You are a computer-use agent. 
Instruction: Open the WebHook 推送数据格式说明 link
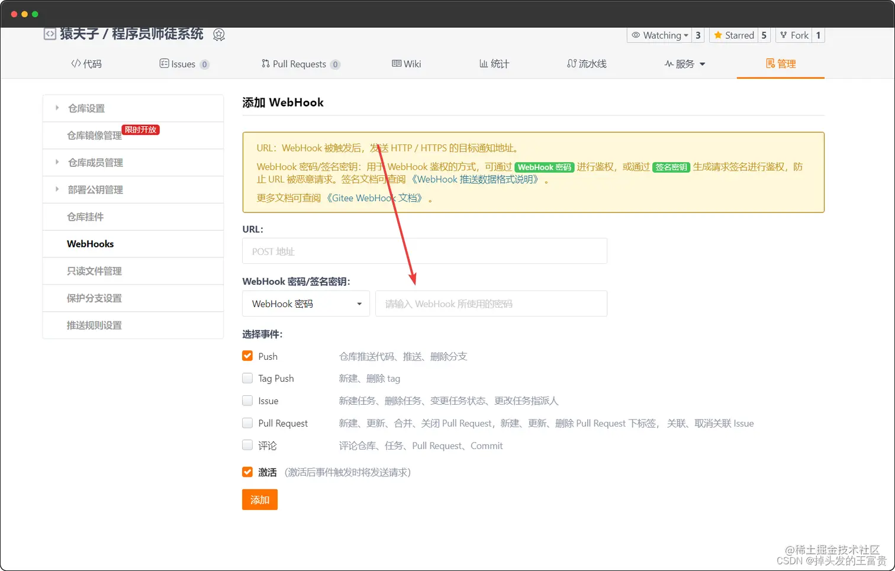pos(476,179)
